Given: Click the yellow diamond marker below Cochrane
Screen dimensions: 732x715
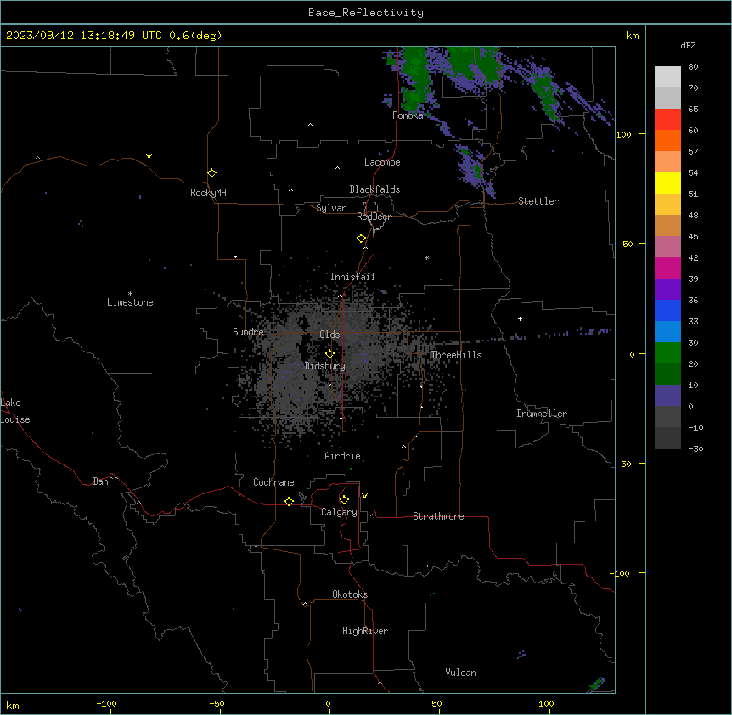Looking at the screenshot, I should click(290, 501).
